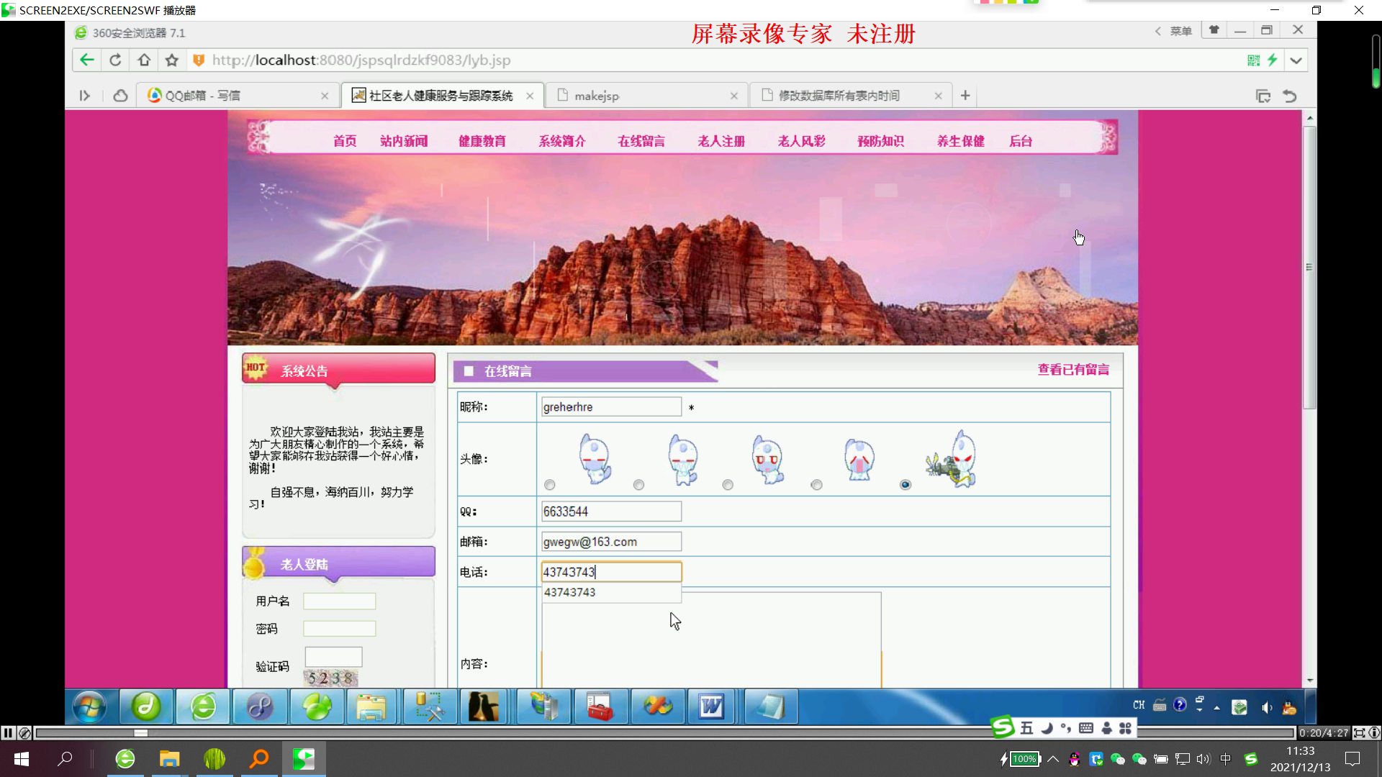Image resolution: width=1382 pixels, height=777 pixels.
Task: Open 首页 in the site navigation
Action: 345,142
